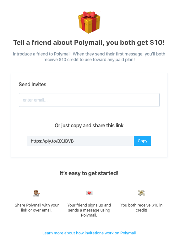Click the https://ply.to/BXJBVB referral link field

tap(80, 141)
